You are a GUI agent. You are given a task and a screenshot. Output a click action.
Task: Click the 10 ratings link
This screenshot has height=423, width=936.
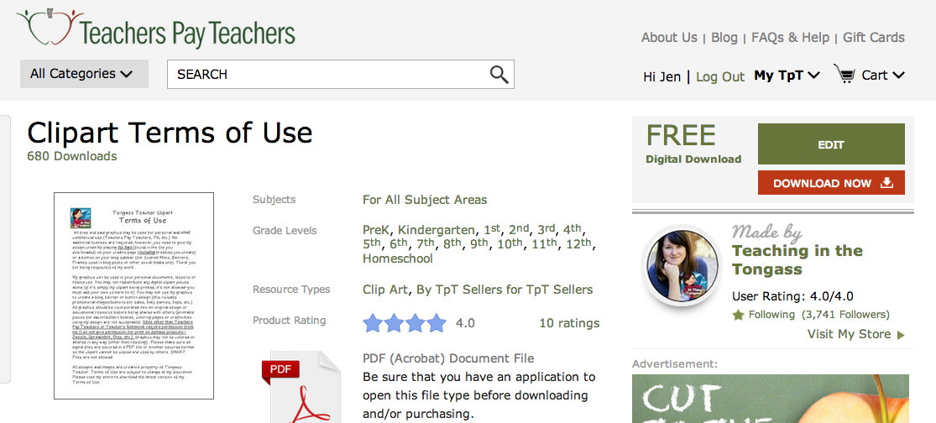[x=569, y=323]
